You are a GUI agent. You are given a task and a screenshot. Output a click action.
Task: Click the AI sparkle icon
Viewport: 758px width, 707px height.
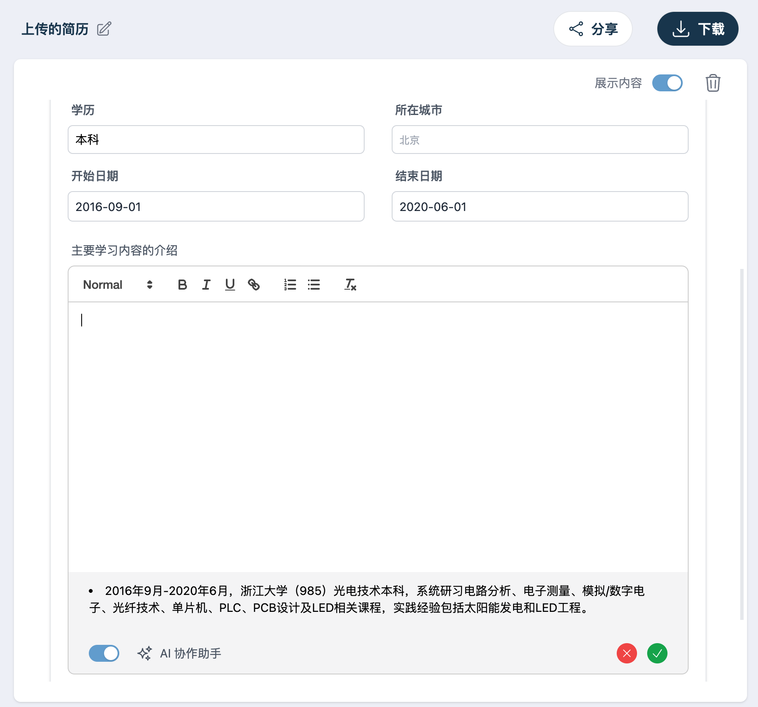[144, 653]
